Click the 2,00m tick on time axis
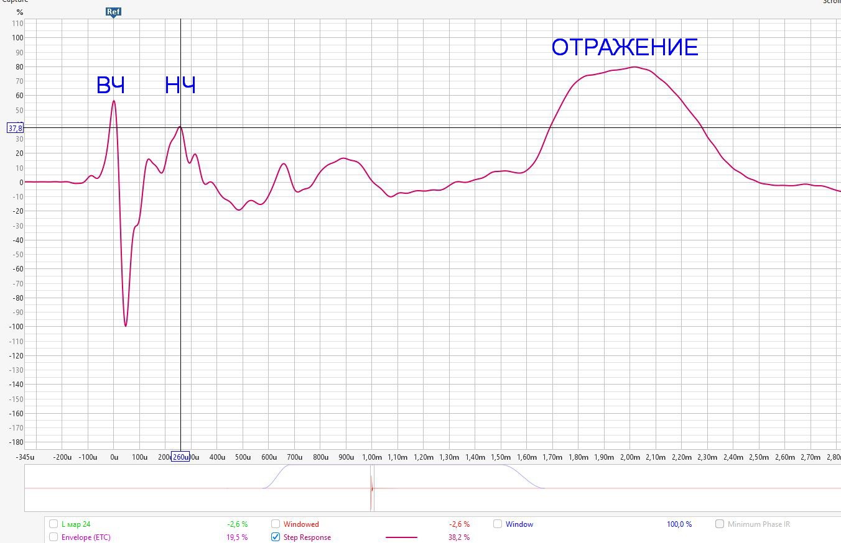The image size is (841, 543). [x=630, y=457]
